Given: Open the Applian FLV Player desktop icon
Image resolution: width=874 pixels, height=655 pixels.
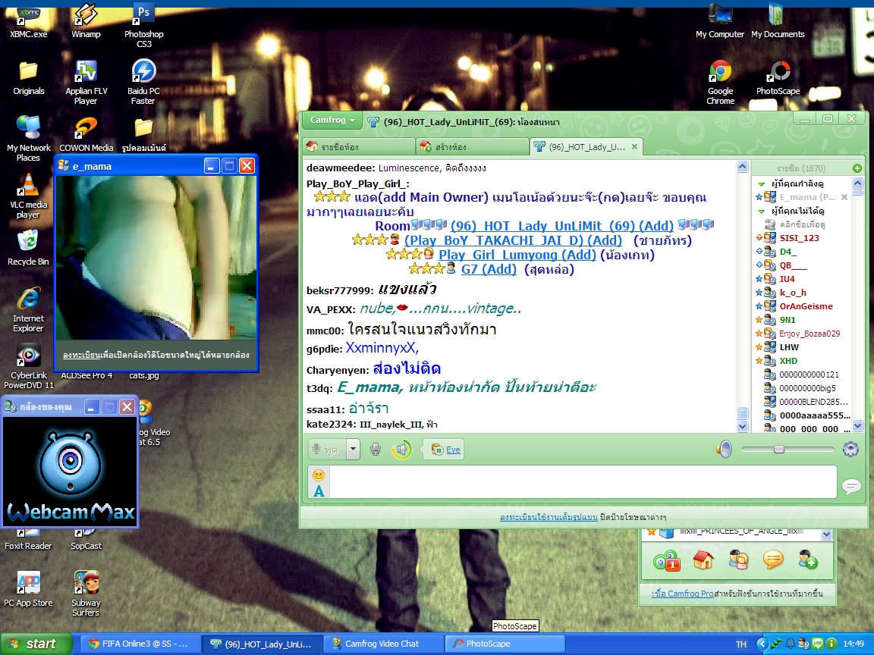Looking at the screenshot, I should pos(86,82).
